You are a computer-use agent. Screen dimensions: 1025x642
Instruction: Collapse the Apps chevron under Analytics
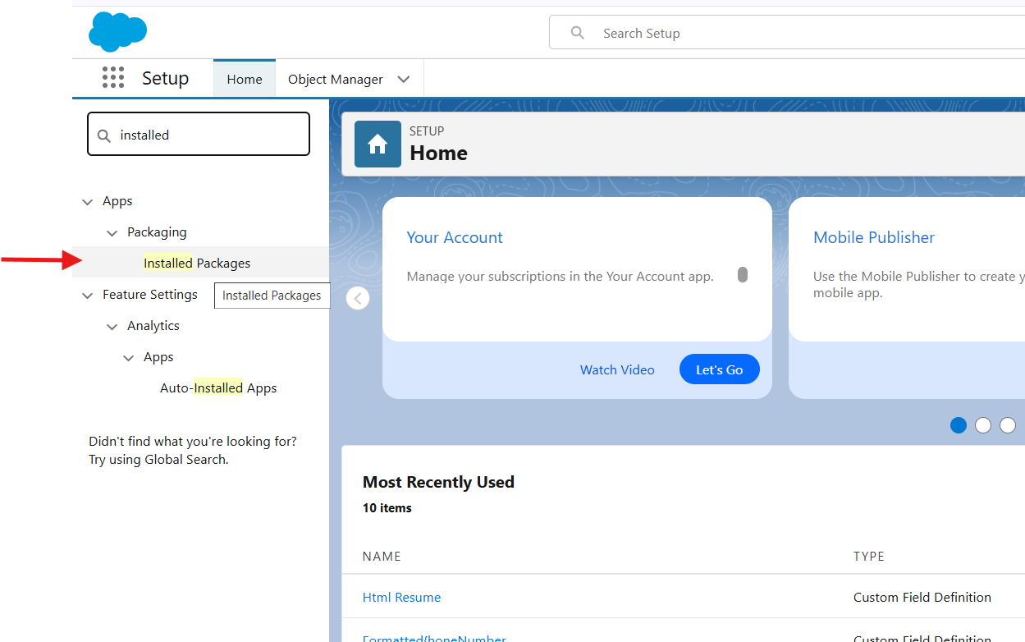pyautogui.click(x=129, y=358)
